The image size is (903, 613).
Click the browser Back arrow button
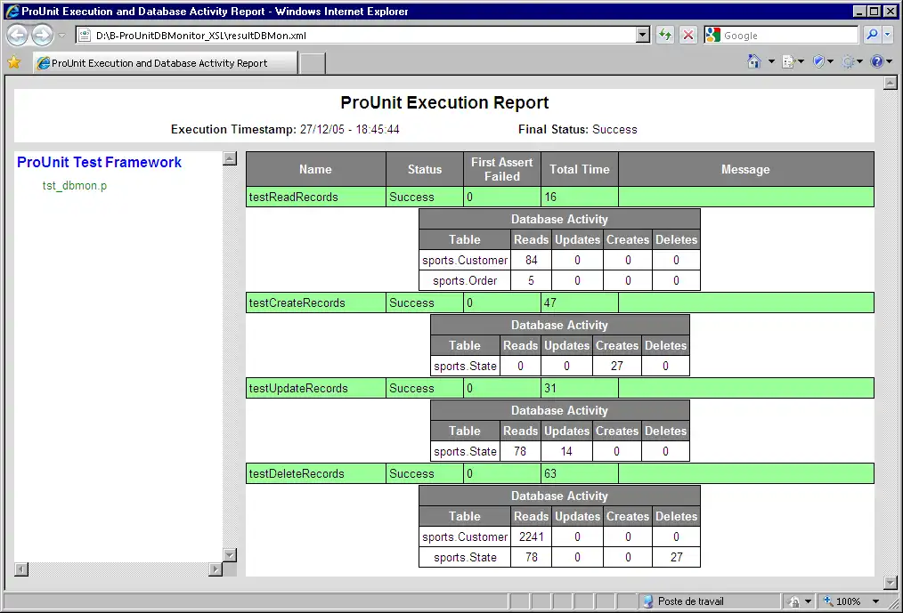coord(17,35)
